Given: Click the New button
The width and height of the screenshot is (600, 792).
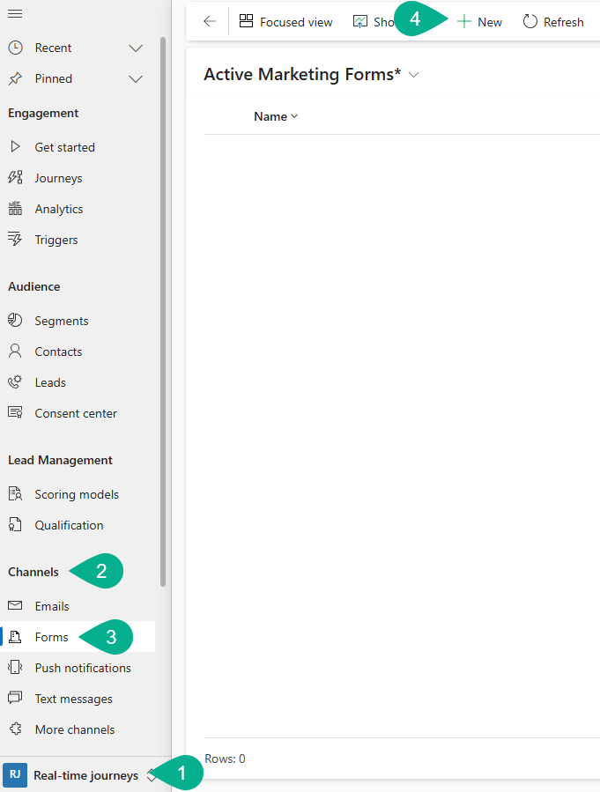Looking at the screenshot, I should [479, 22].
